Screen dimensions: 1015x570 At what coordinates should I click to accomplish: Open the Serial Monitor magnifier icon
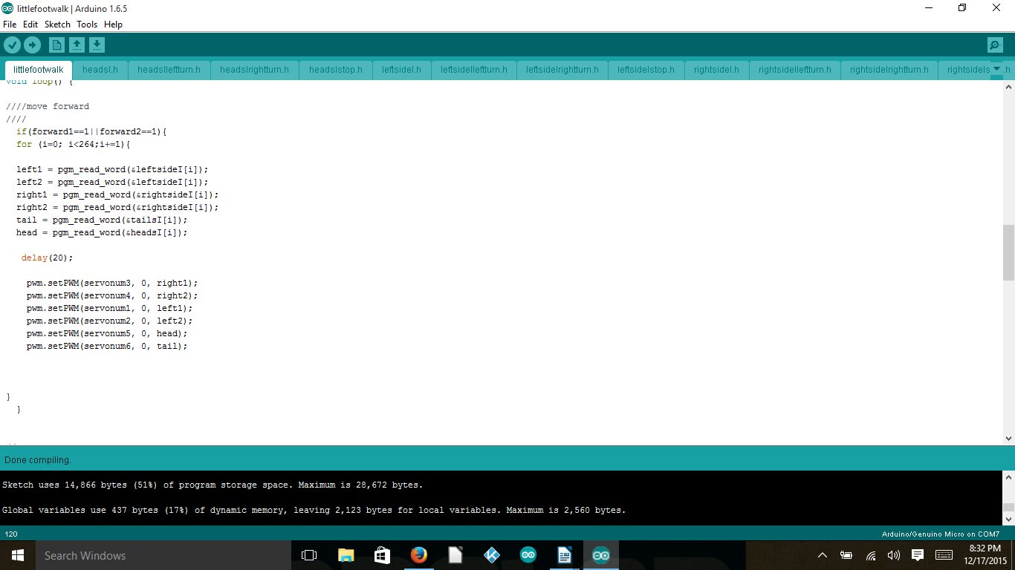pos(995,45)
